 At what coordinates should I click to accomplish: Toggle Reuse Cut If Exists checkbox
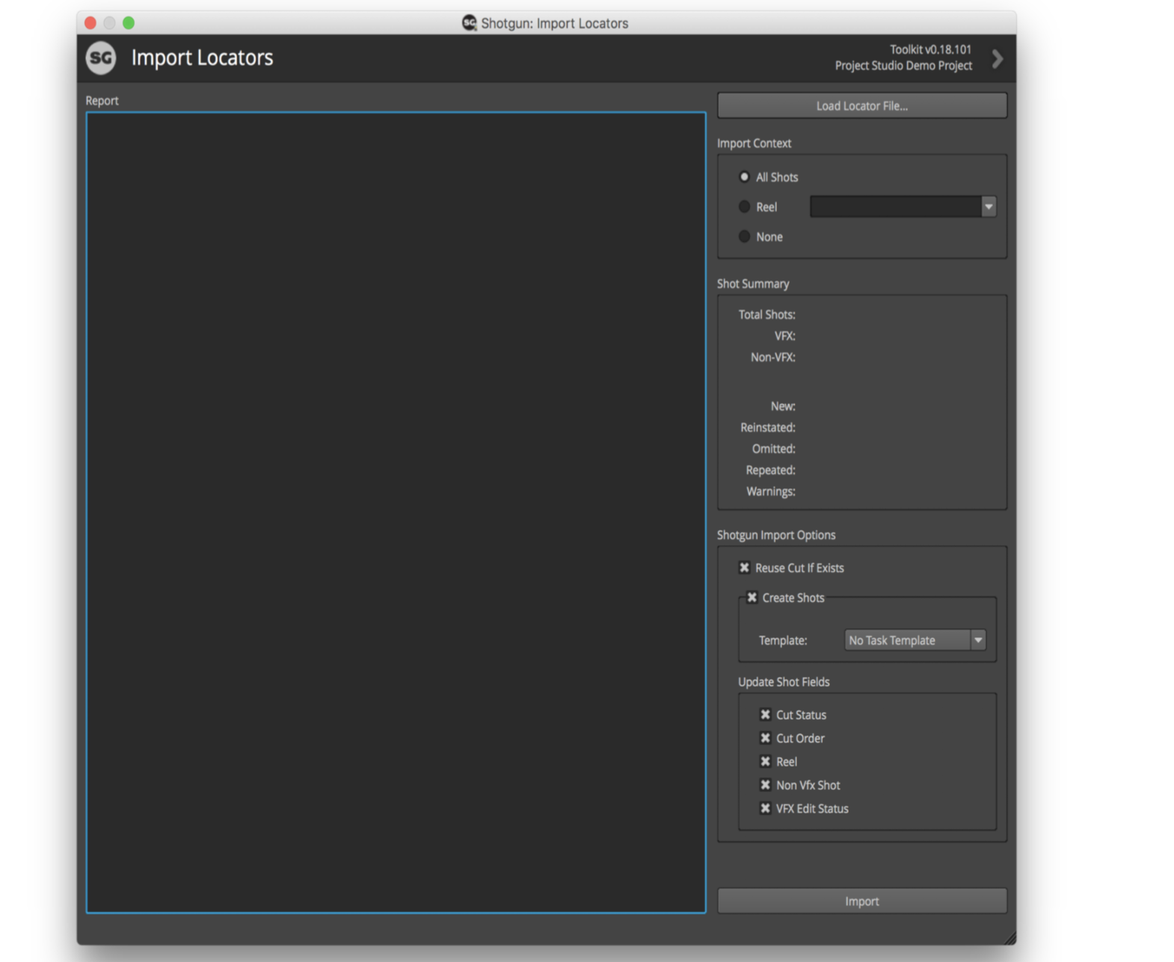tap(744, 568)
